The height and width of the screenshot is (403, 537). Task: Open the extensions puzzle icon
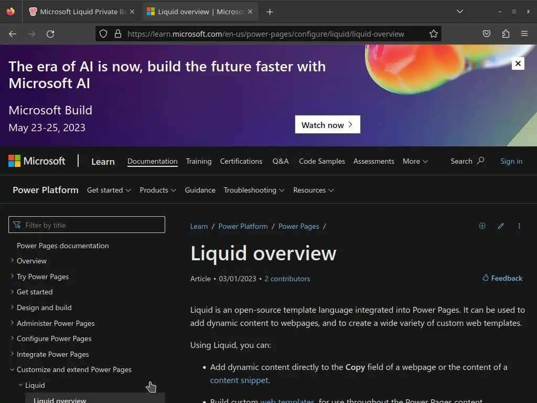(x=506, y=34)
